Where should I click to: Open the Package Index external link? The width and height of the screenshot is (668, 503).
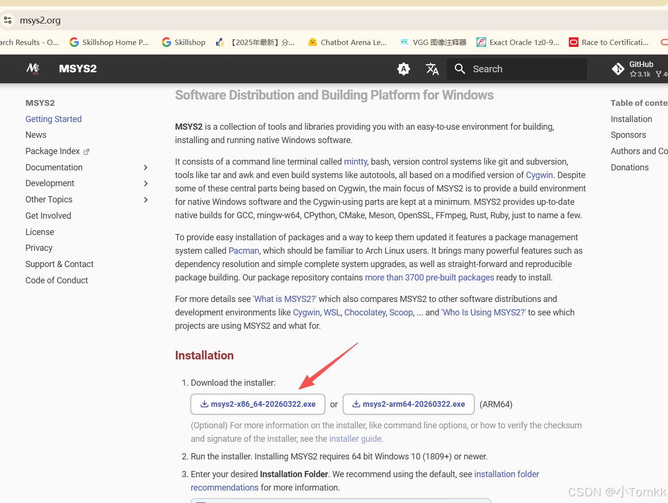[x=57, y=151]
